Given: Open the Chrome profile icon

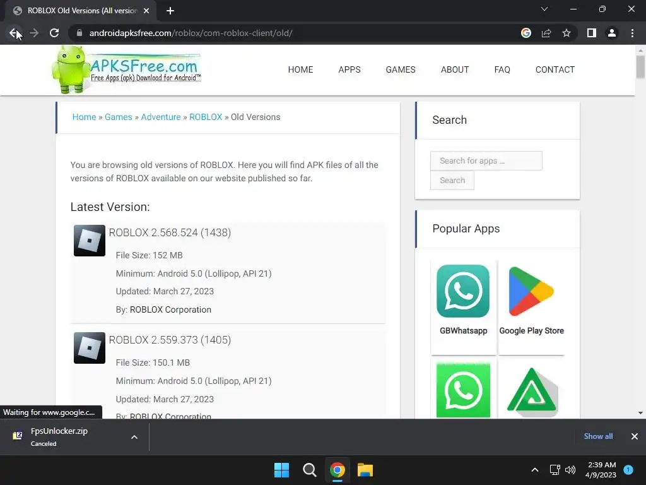Looking at the screenshot, I should tap(612, 33).
